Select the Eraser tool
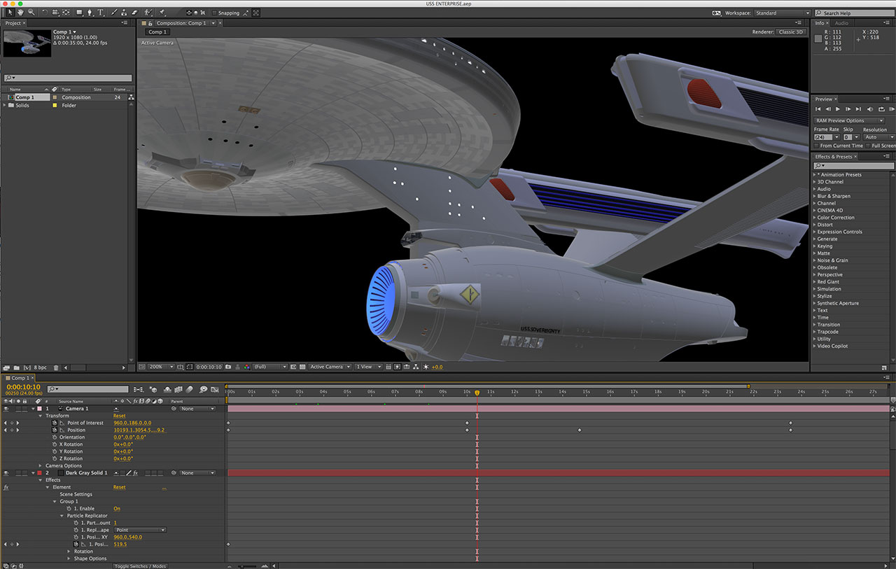The image size is (896, 569). coord(135,13)
